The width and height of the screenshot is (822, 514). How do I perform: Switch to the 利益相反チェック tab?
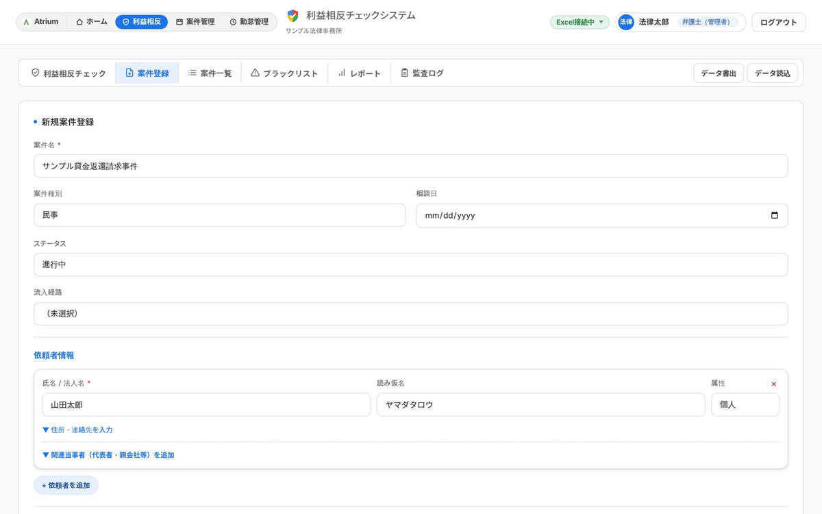pos(68,73)
